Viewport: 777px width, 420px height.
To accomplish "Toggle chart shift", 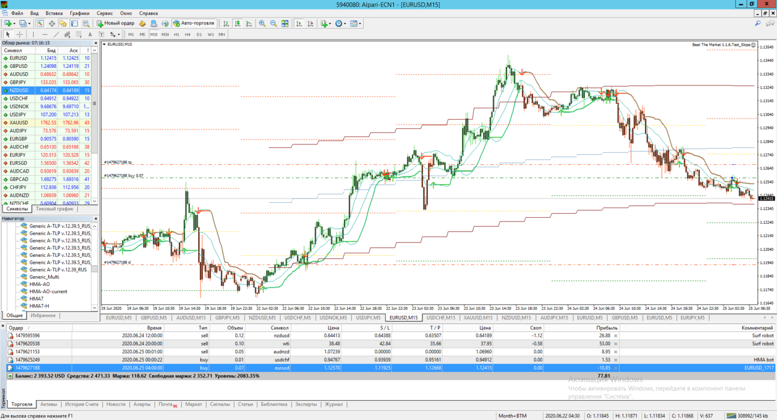I will coord(310,23).
